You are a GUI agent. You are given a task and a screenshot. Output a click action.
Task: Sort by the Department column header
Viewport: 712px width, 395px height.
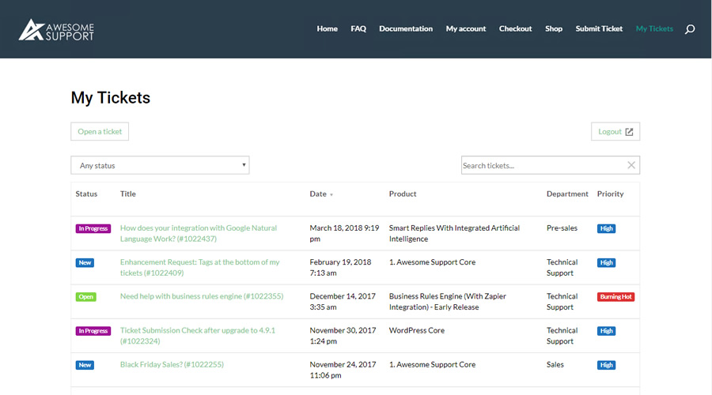567,194
